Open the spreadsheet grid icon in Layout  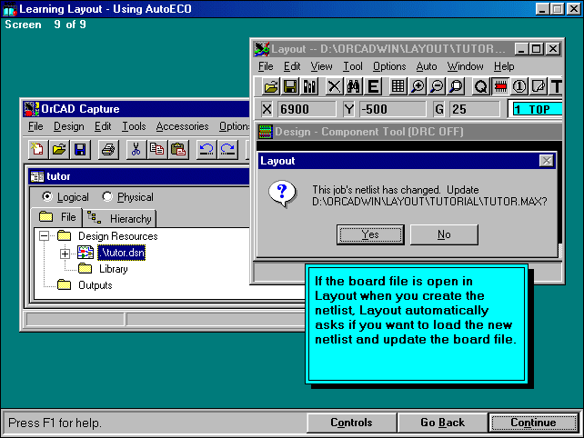click(x=398, y=86)
